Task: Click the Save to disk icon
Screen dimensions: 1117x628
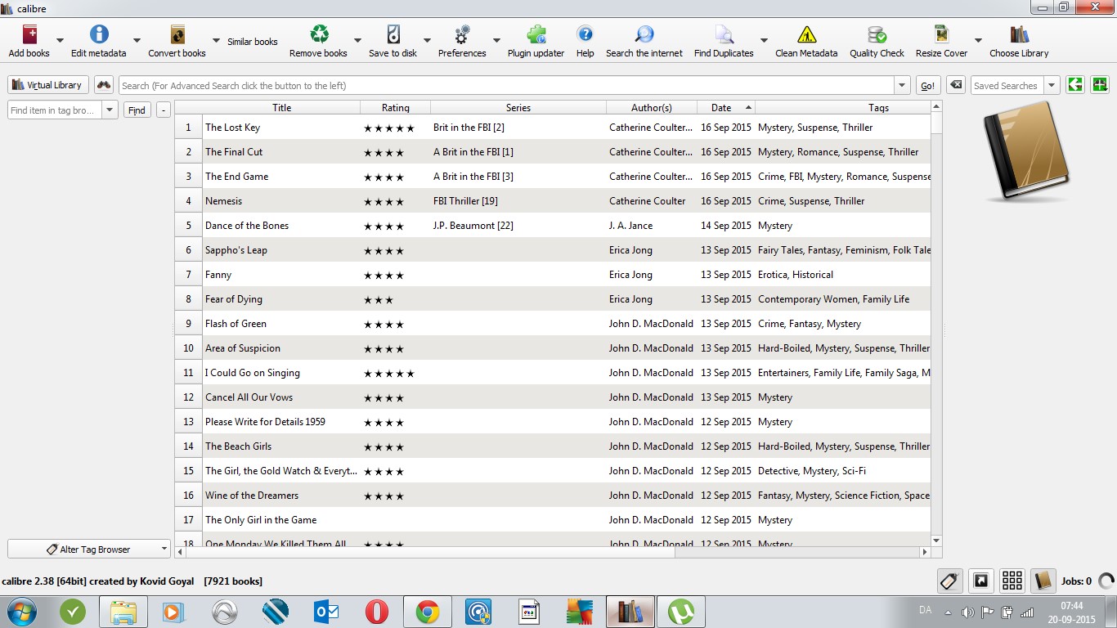Action: 393,34
